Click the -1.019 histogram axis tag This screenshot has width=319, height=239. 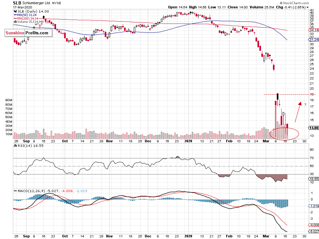tap(314, 206)
